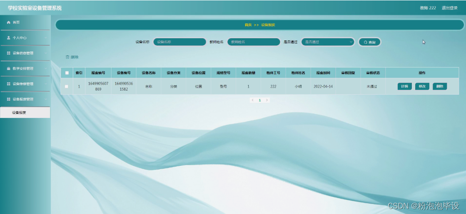Screen dimensions: 466x214
Task: Collapse the 设备报废管理 chevron
Action: [x=46, y=99]
